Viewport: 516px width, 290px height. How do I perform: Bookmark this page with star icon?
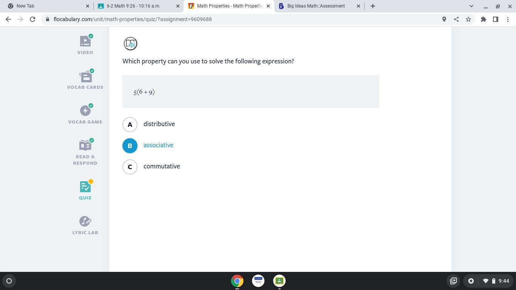(x=468, y=19)
